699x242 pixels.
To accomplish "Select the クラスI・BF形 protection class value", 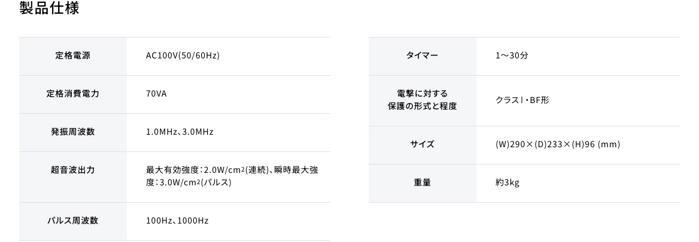I will click(x=522, y=100).
